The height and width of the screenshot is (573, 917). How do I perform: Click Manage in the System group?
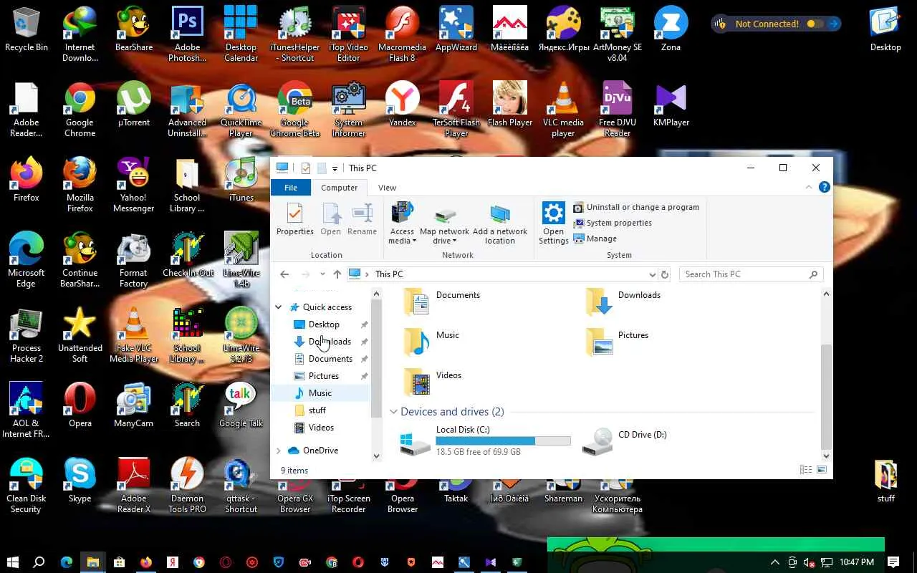[x=595, y=239]
